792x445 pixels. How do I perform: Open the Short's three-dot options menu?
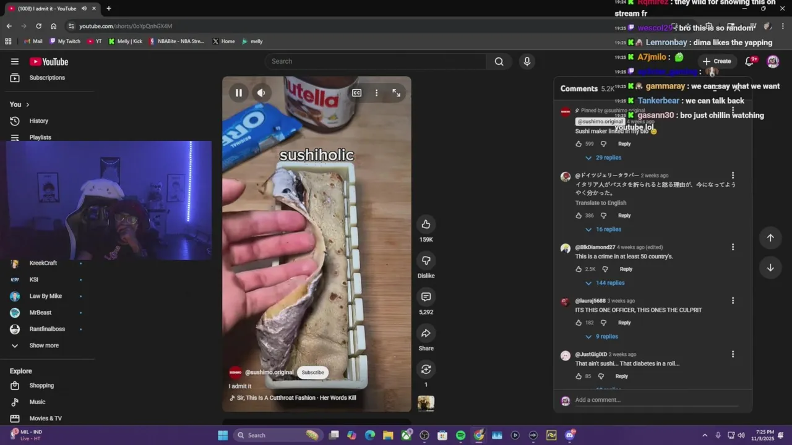click(x=376, y=93)
